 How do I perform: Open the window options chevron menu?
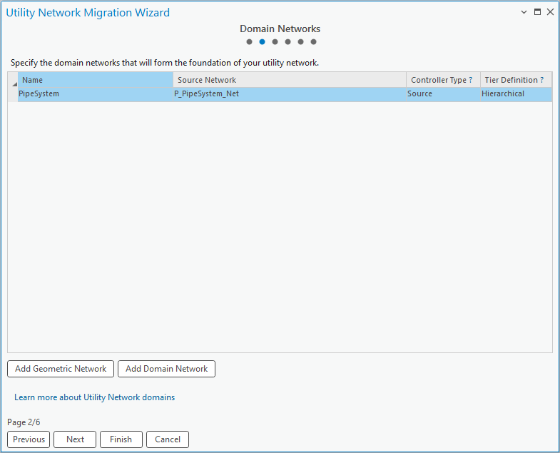524,12
